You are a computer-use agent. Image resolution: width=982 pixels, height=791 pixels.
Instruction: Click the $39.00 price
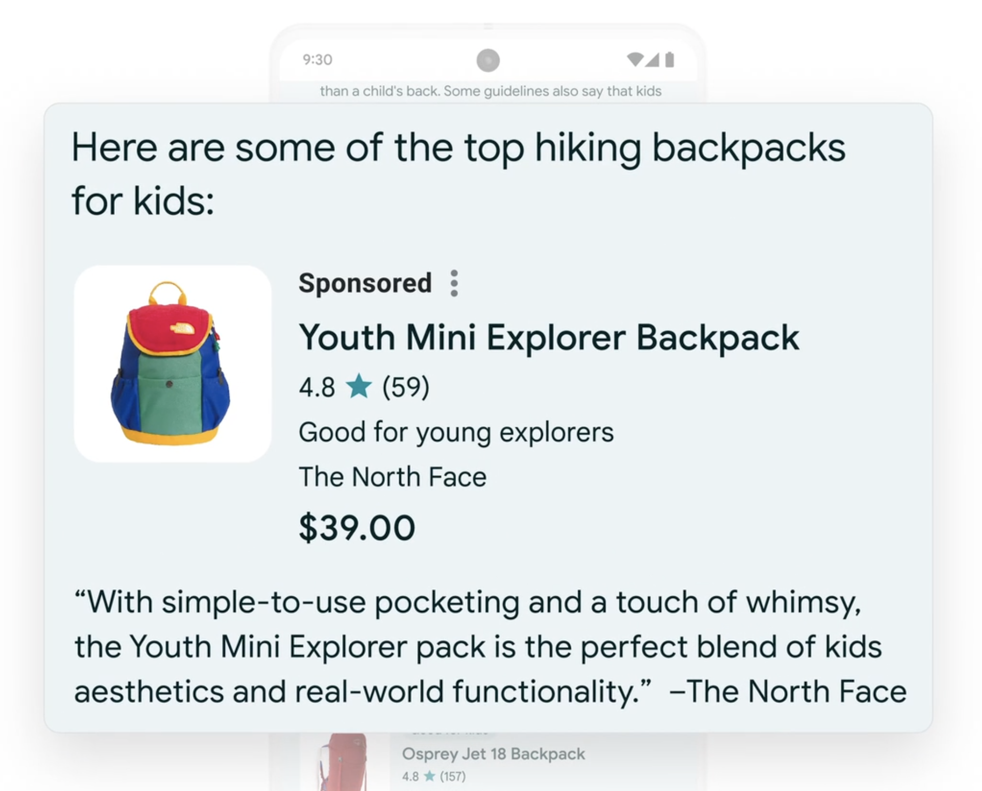tap(357, 528)
